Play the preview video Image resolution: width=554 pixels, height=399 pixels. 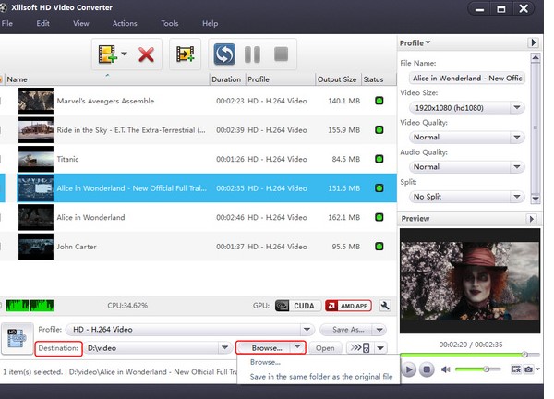click(x=409, y=369)
